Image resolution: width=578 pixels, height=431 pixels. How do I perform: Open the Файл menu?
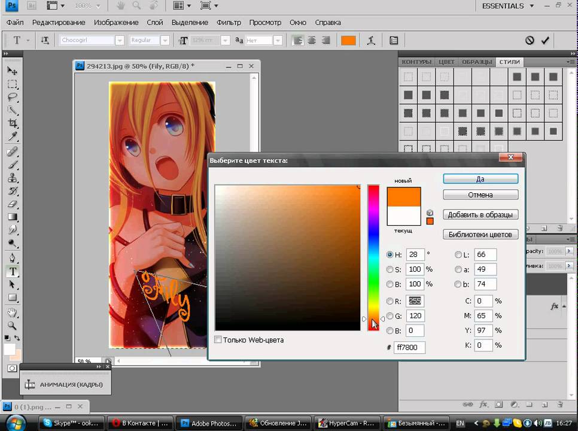15,23
